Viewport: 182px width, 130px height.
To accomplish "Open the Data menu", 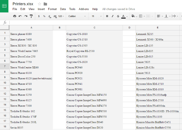I will [63, 9].
